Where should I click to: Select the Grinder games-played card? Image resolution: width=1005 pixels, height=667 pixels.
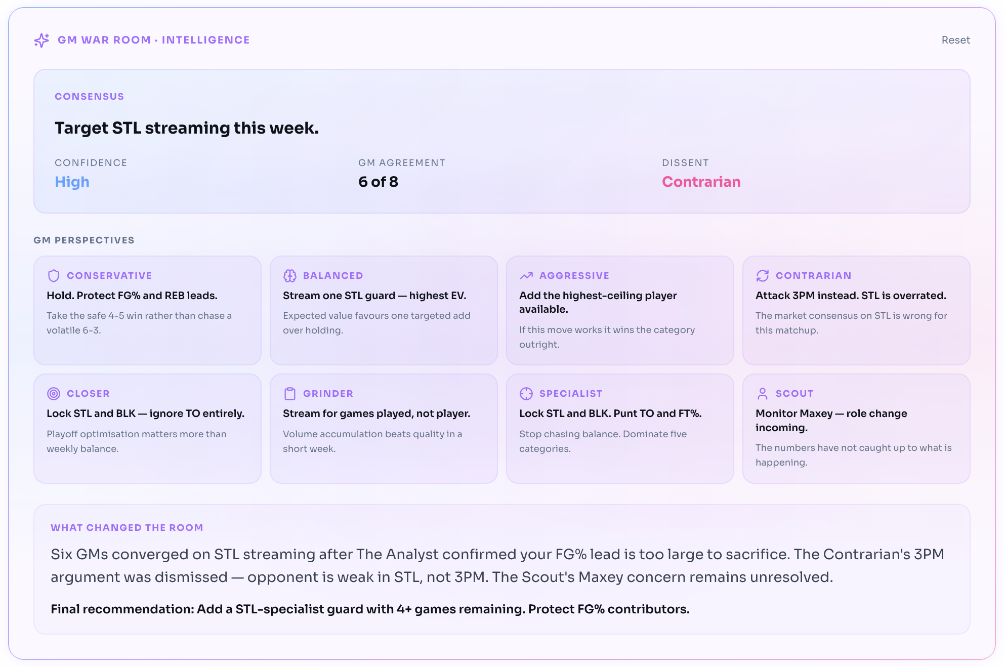tap(384, 429)
